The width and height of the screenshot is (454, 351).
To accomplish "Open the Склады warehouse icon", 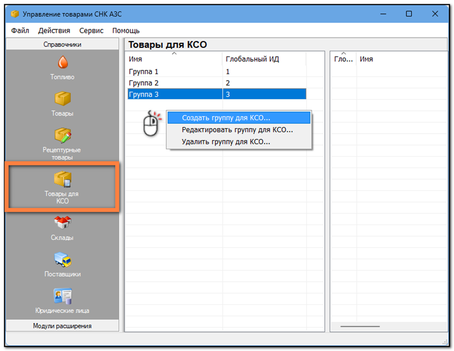I will pos(62,222).
